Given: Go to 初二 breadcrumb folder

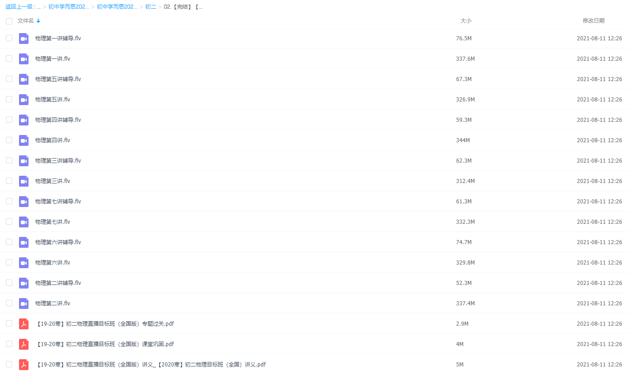Looking at the screenshot, I should pyautogui.click(x=150, y=7).
